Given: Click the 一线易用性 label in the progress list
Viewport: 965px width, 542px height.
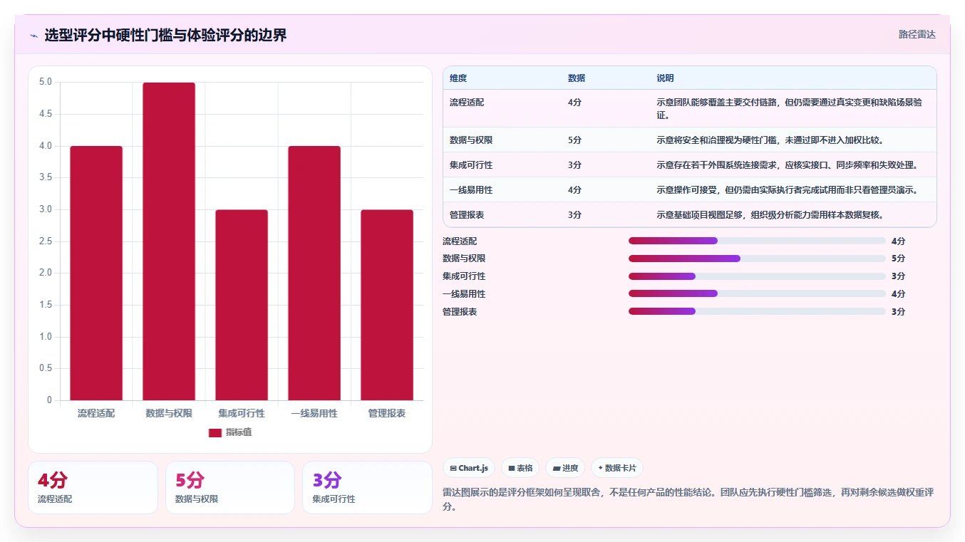Looking at the screenshot, I should tap(464, 293).
